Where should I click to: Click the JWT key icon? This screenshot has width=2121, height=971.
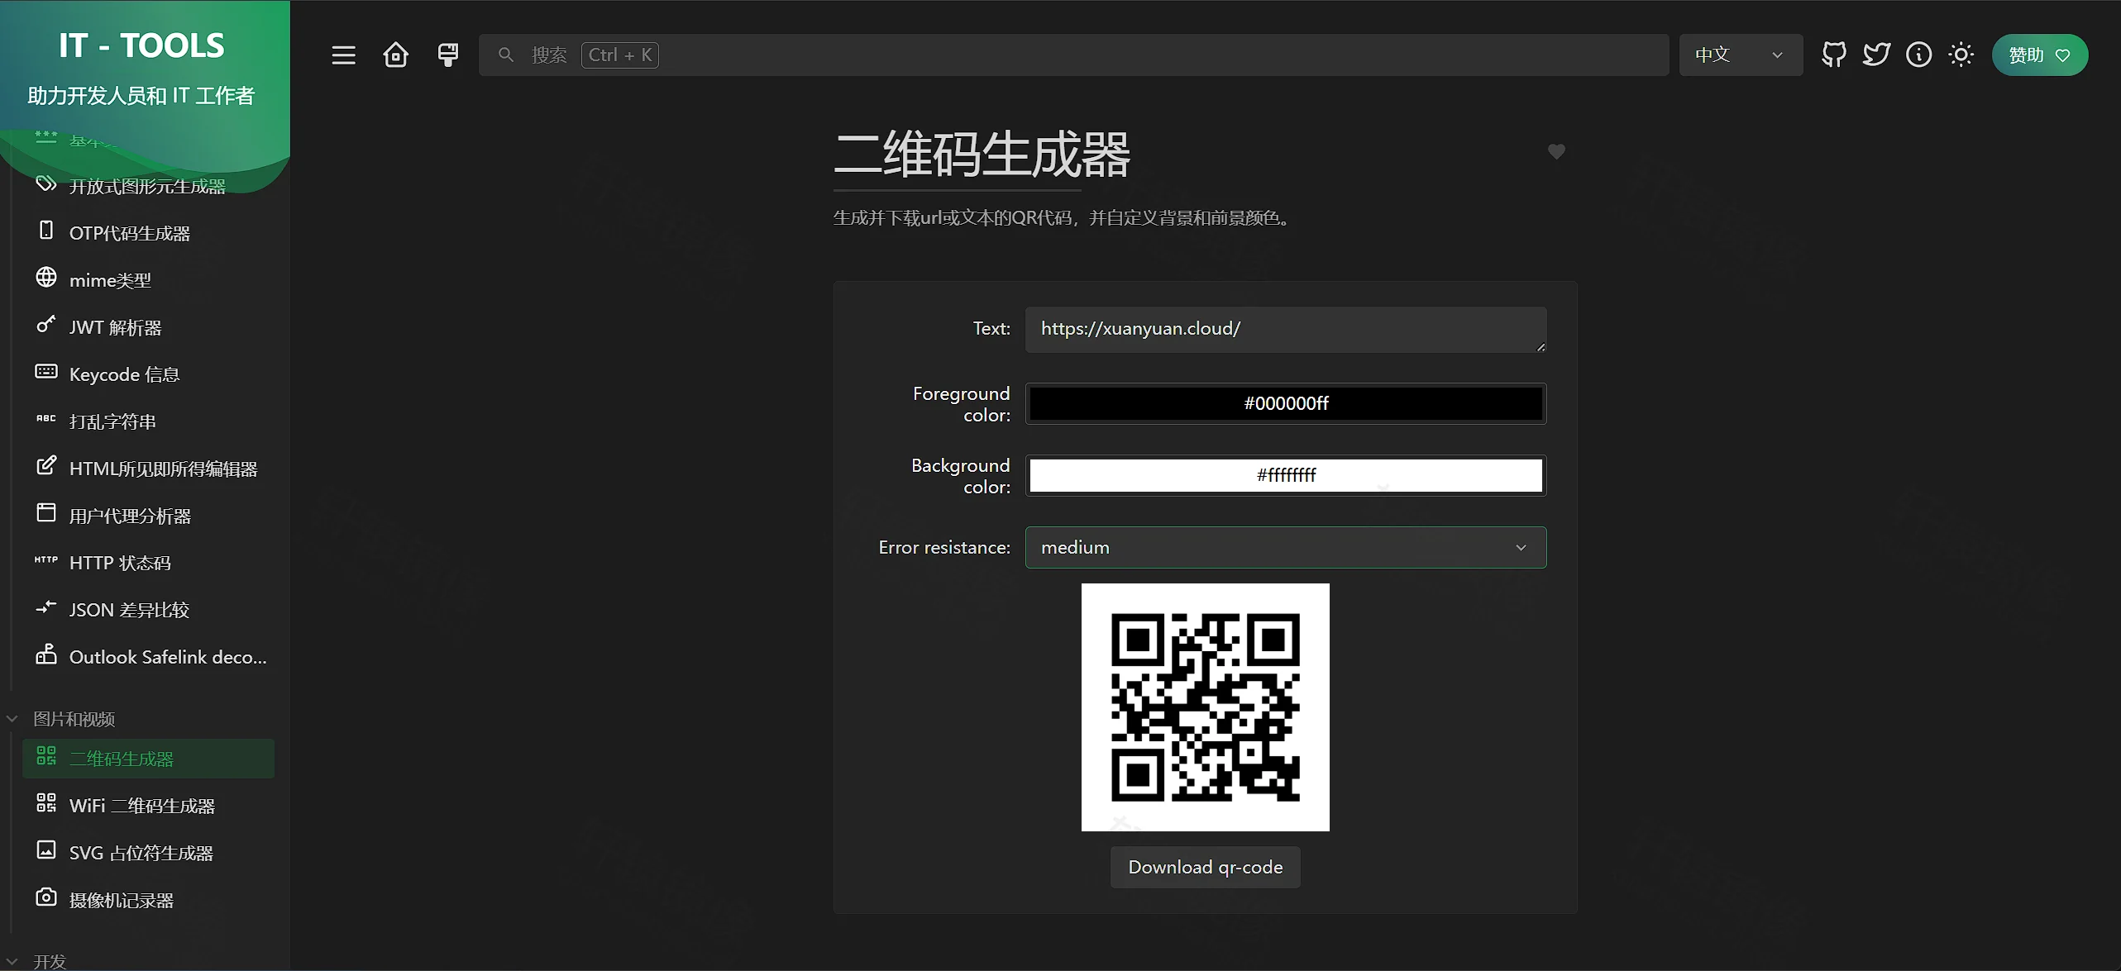point(46,324)
